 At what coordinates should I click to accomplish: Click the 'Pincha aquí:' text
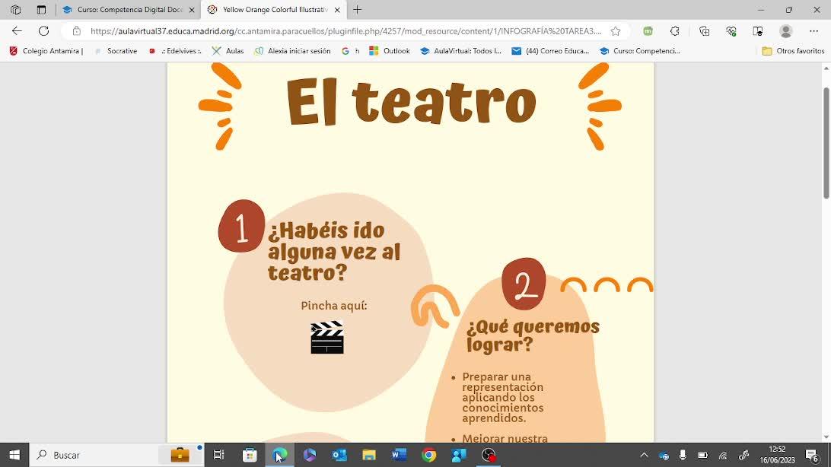coord(334,306)
